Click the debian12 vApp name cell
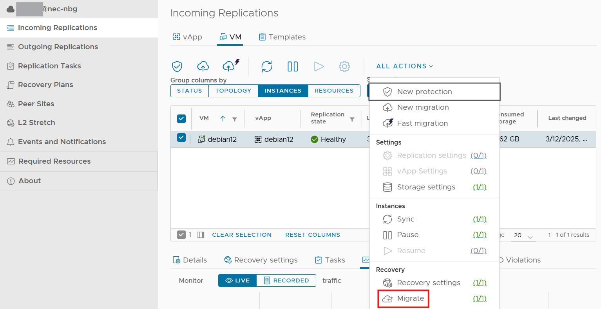Viewport: 601px width, 309px height. (x=274, y=139)
